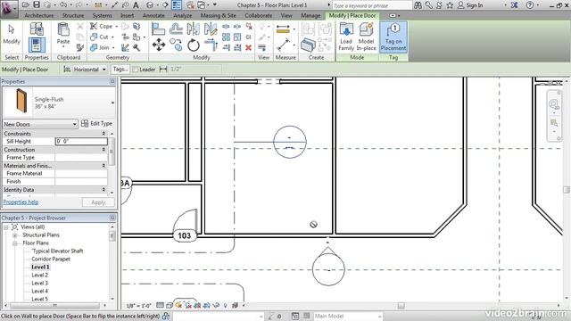Click the Close Hidden Windows icon
The height and width of the screenshot is (321, 571).
coord(190,5)
